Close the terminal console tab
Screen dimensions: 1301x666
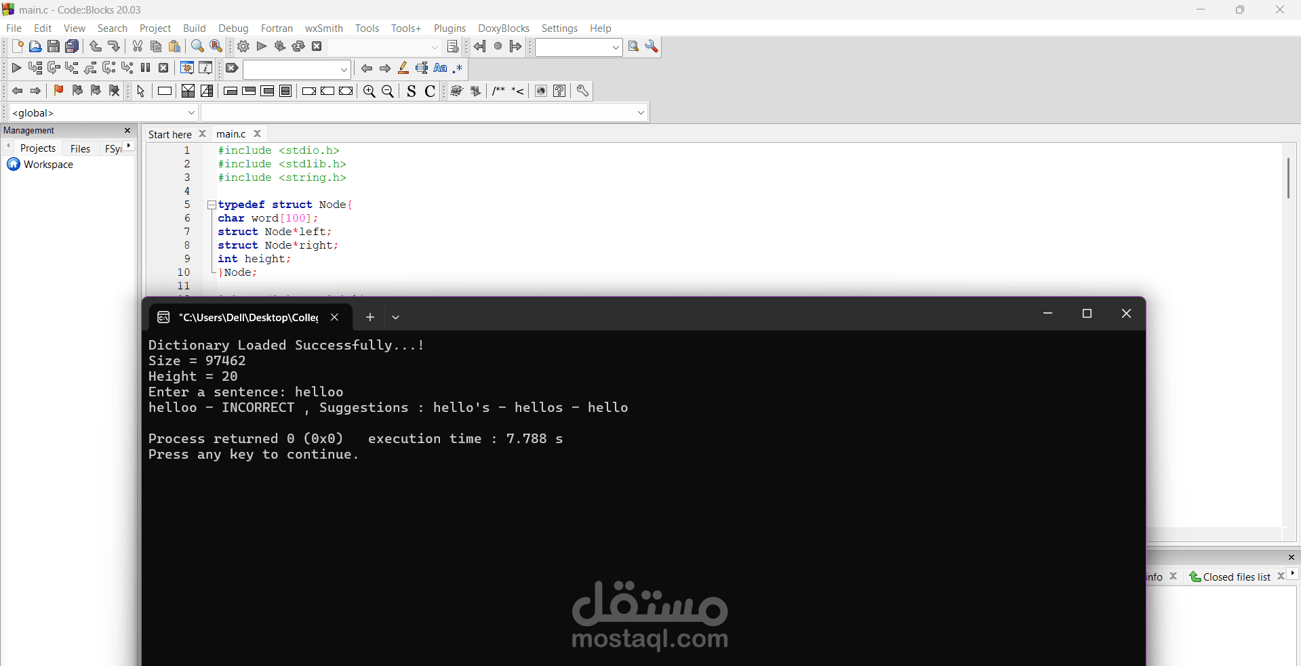click(x=334, y=317)
